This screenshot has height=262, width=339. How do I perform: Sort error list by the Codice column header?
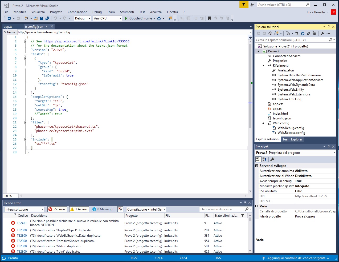click(23, 216)
